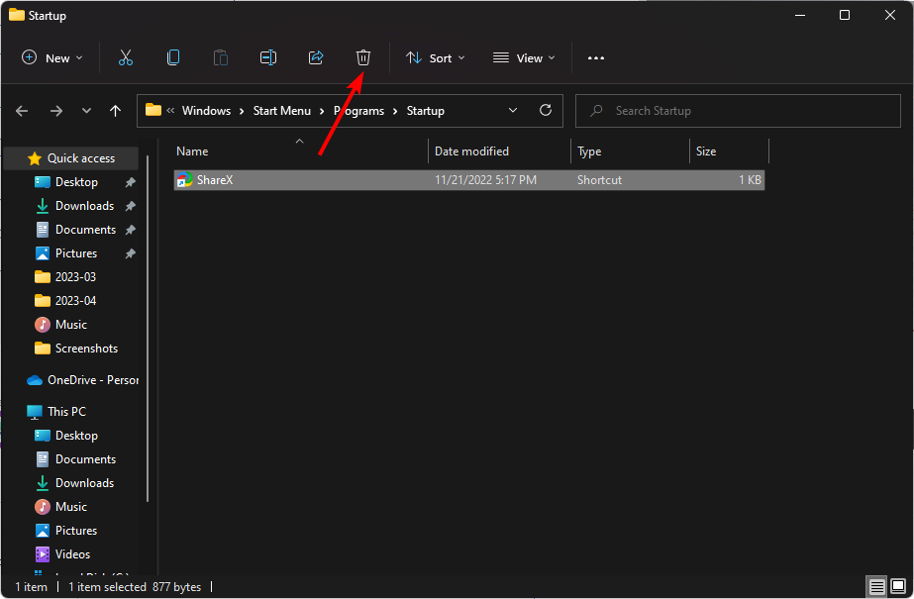Open pinned Documents under Quick access
The image size is (914, 599).
coord(86,230)
